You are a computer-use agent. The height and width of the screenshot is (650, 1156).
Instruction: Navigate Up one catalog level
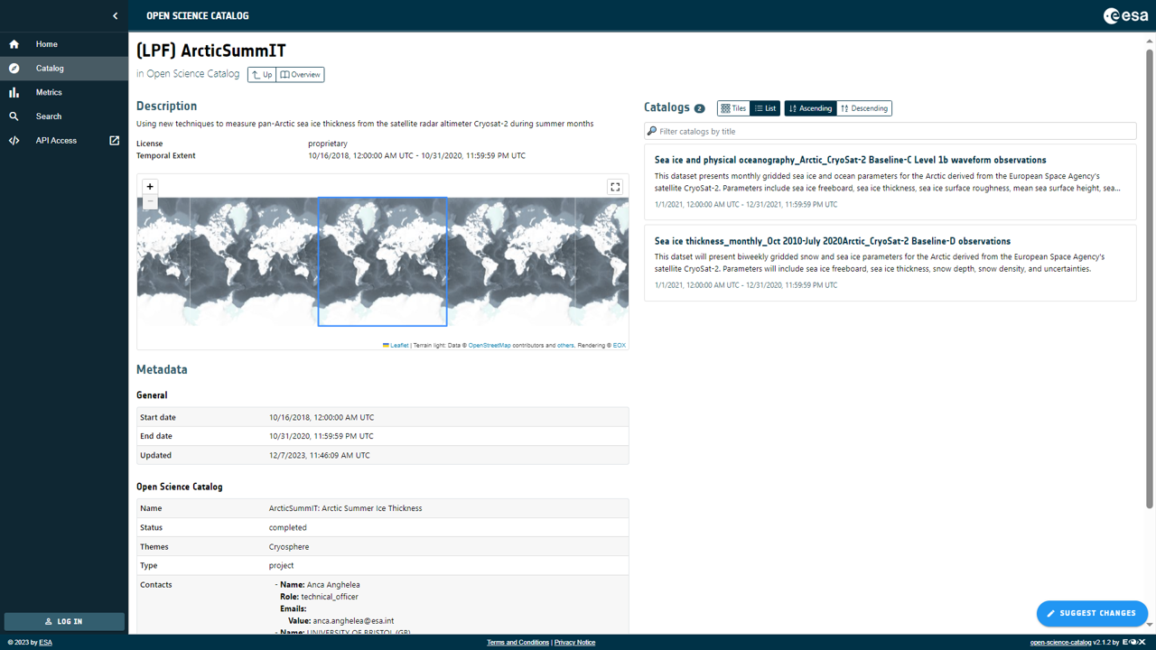coord(261,75)
